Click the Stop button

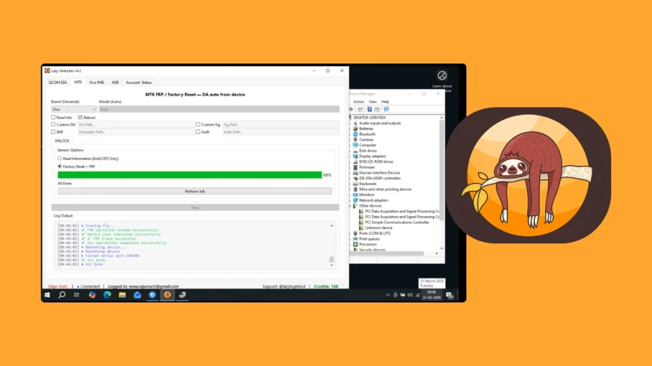[x=195, y=207]
